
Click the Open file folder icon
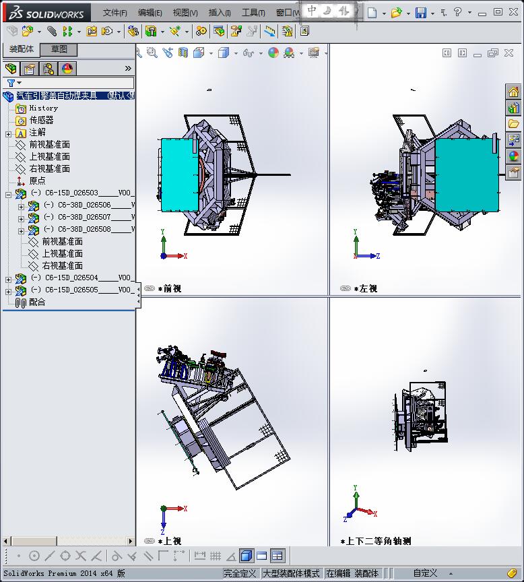(x=396, y=13)
